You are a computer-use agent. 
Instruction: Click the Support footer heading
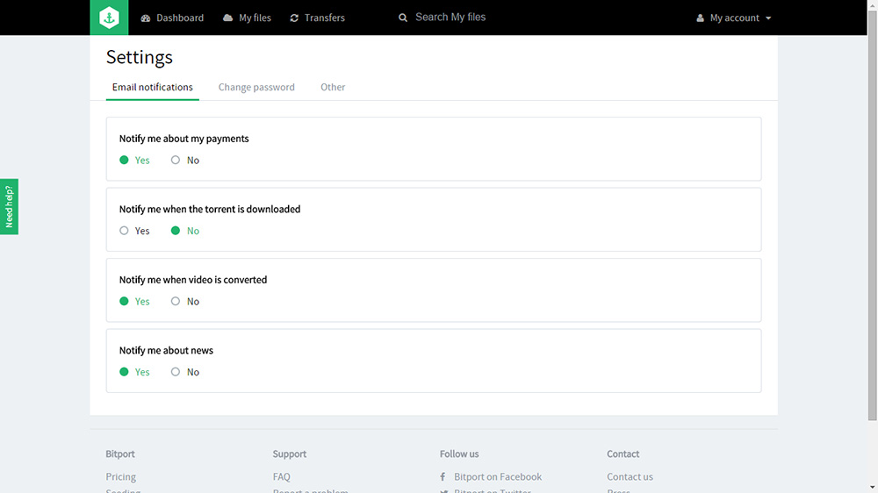point(290,454)
